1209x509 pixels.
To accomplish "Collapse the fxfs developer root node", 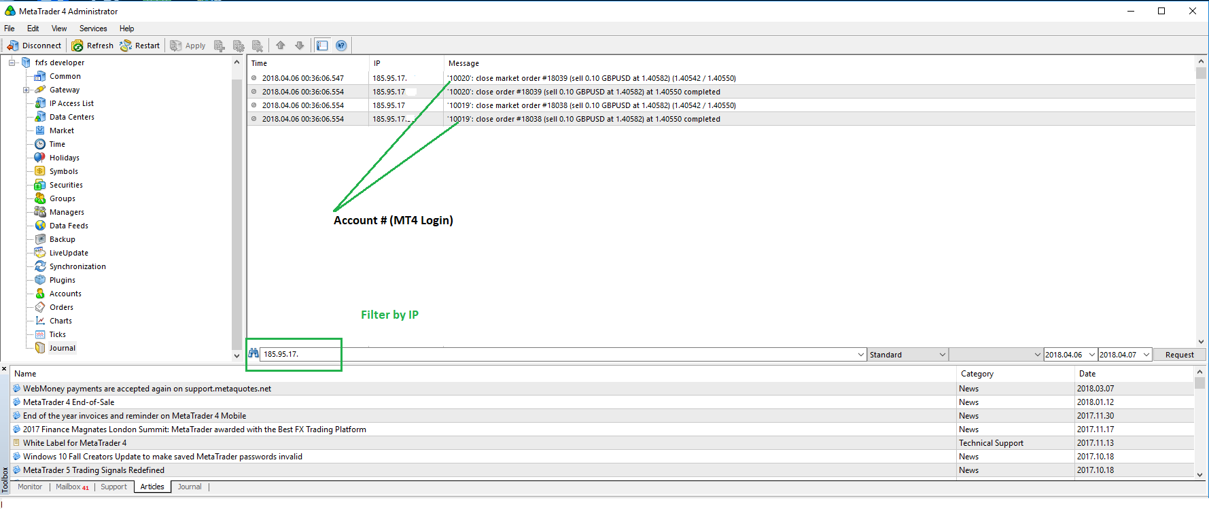I will point(12,63).
